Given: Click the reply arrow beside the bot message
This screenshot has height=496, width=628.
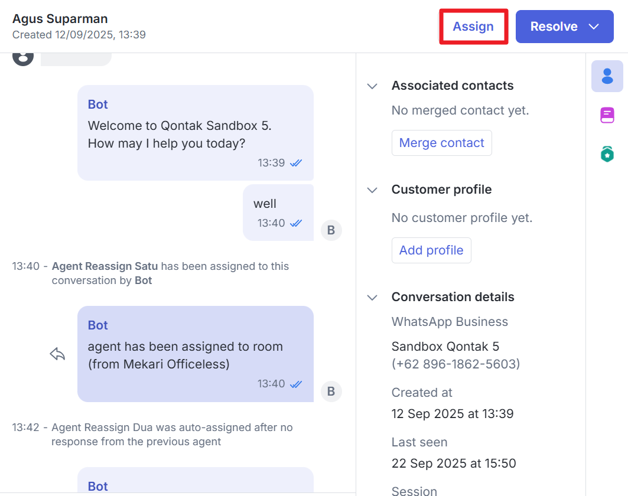Looking at the screenshot, I should (57, 354).
